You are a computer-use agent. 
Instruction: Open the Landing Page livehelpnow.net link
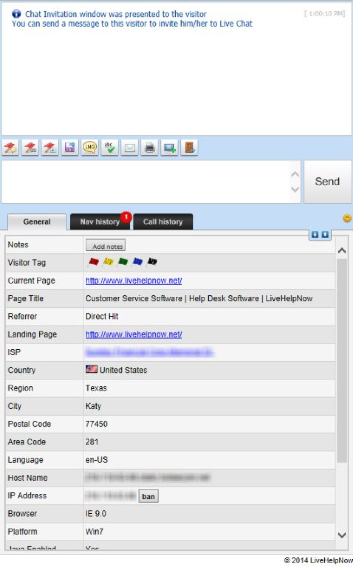click(134, 334)
